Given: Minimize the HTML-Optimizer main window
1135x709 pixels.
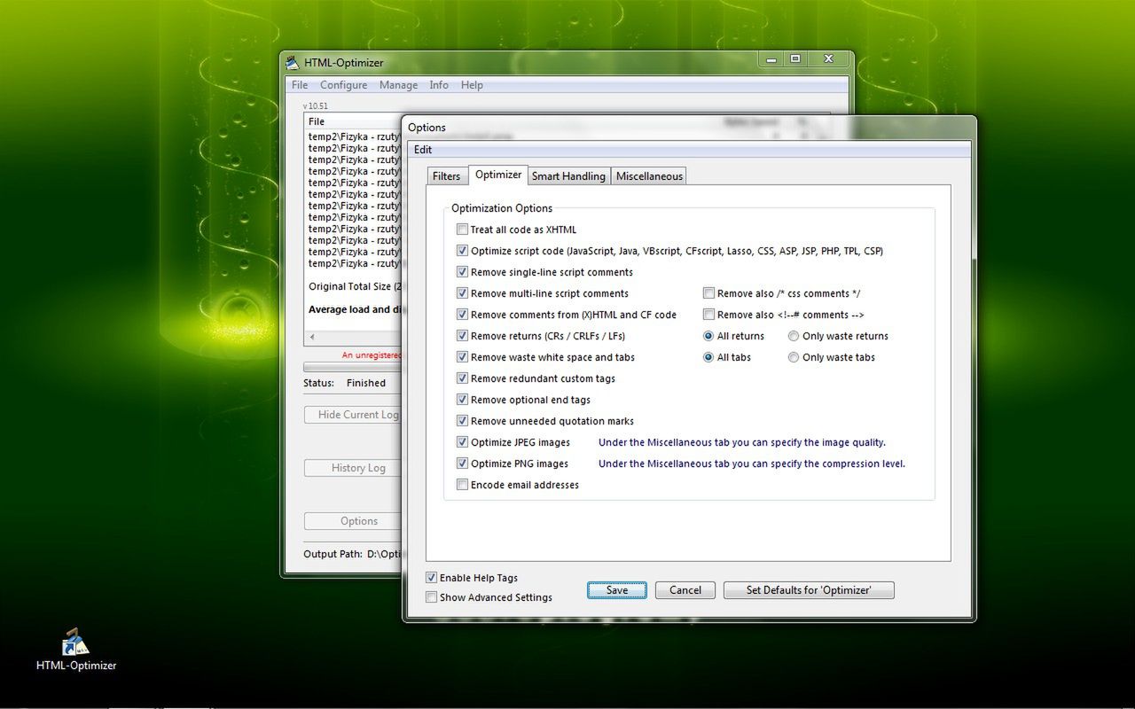Looking at the screenshot, I should coord(771,59).
